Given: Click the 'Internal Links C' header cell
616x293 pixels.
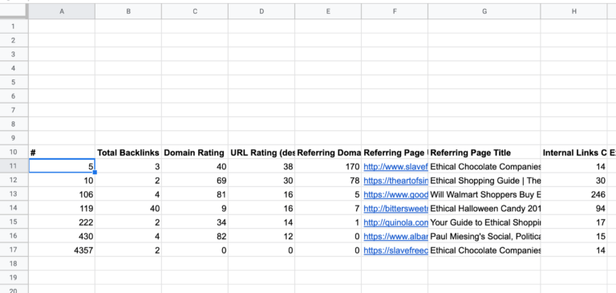Looking at the screenshot, I should pos(574,153).
